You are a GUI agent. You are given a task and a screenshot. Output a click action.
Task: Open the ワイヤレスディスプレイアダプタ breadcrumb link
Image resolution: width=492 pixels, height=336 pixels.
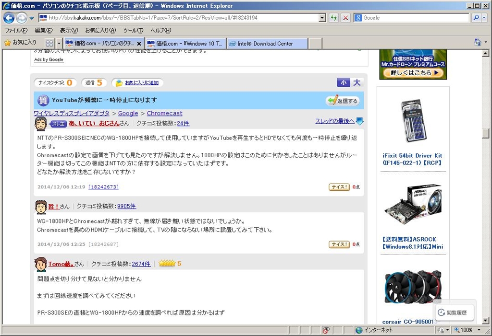[x=72, y=113]
